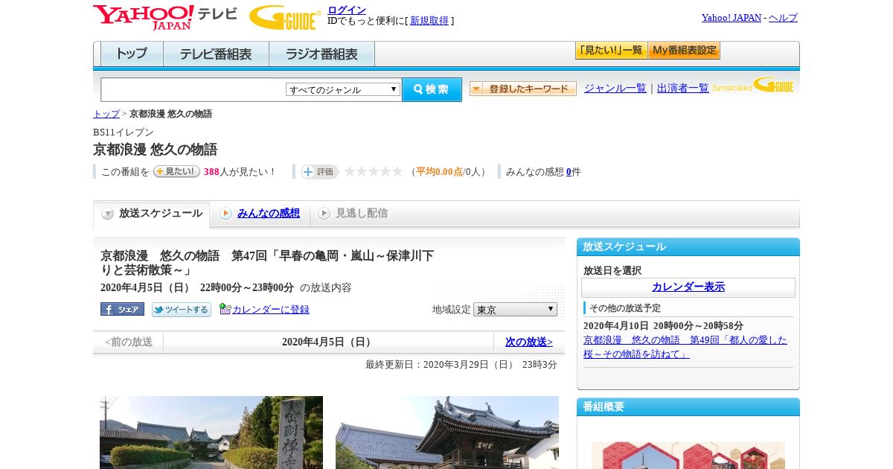The width and height of the screenshot is (893, 469).
Task: Click the 検索 search button
Action: (432, 89)
